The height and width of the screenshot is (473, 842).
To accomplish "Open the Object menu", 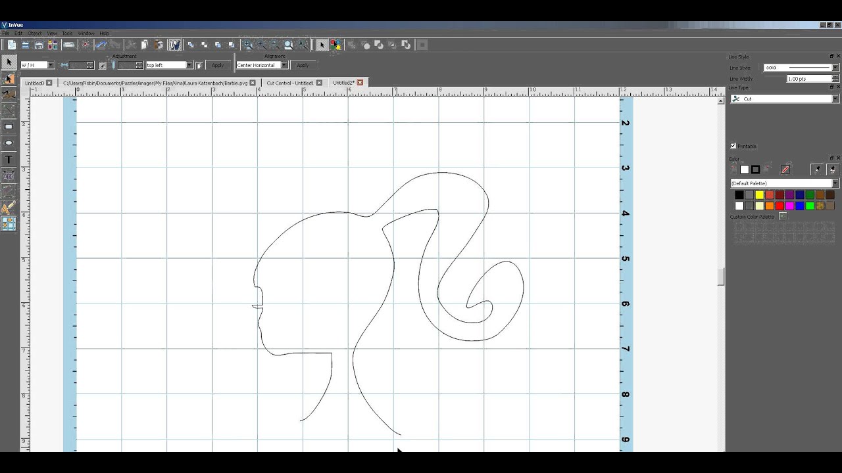I will pyautogui.click(x=35, y=33).
